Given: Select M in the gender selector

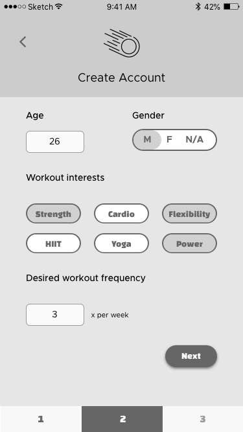Looking at the screenshot, I should pos(147,140).
